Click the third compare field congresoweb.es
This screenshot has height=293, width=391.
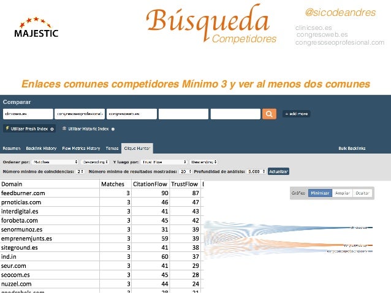132,114
